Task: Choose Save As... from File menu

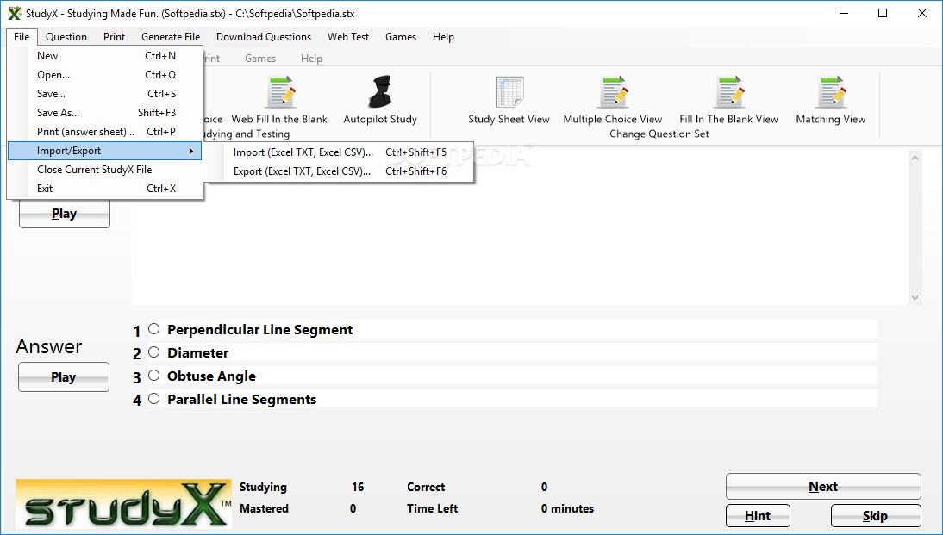Action: click(104, 113)
